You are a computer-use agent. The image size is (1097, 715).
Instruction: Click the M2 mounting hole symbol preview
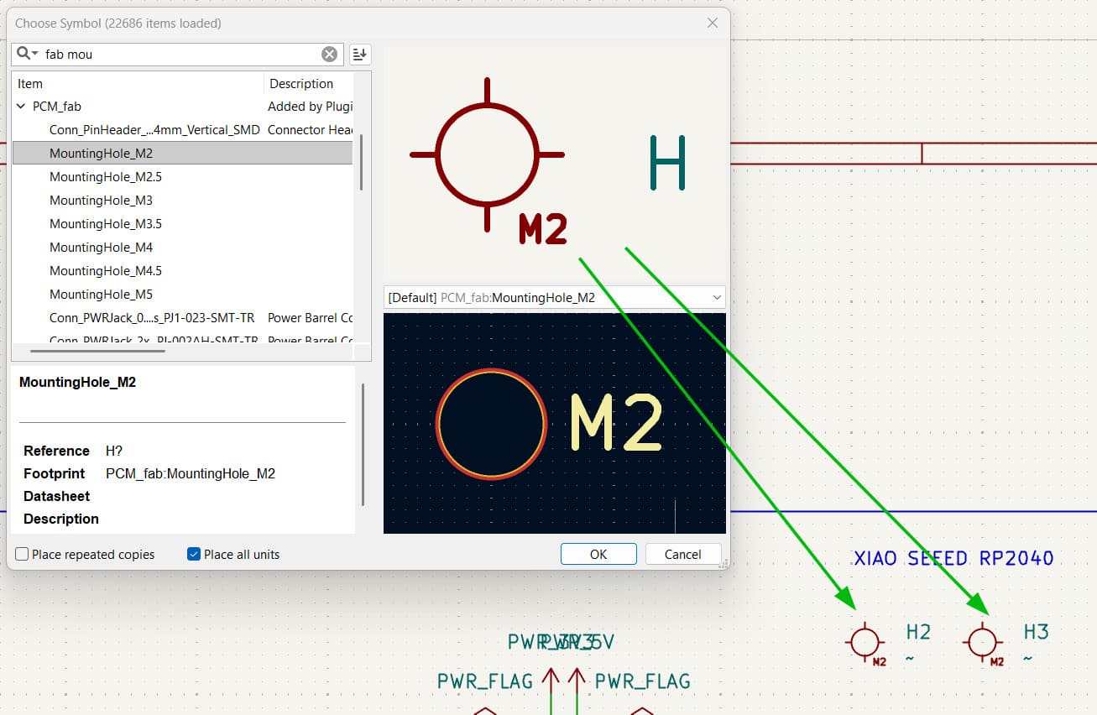pyautogui.click(x=487, y=155)
